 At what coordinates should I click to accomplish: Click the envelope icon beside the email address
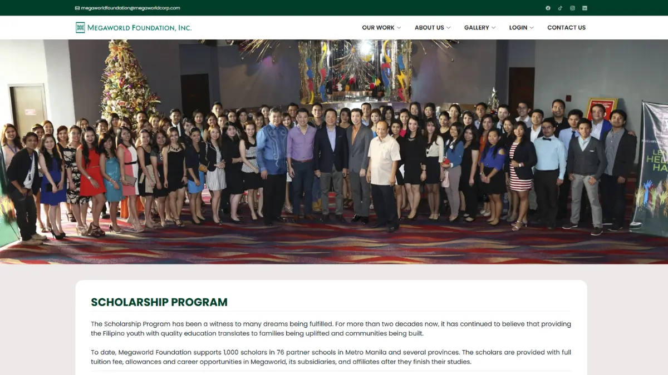[77, 8]
